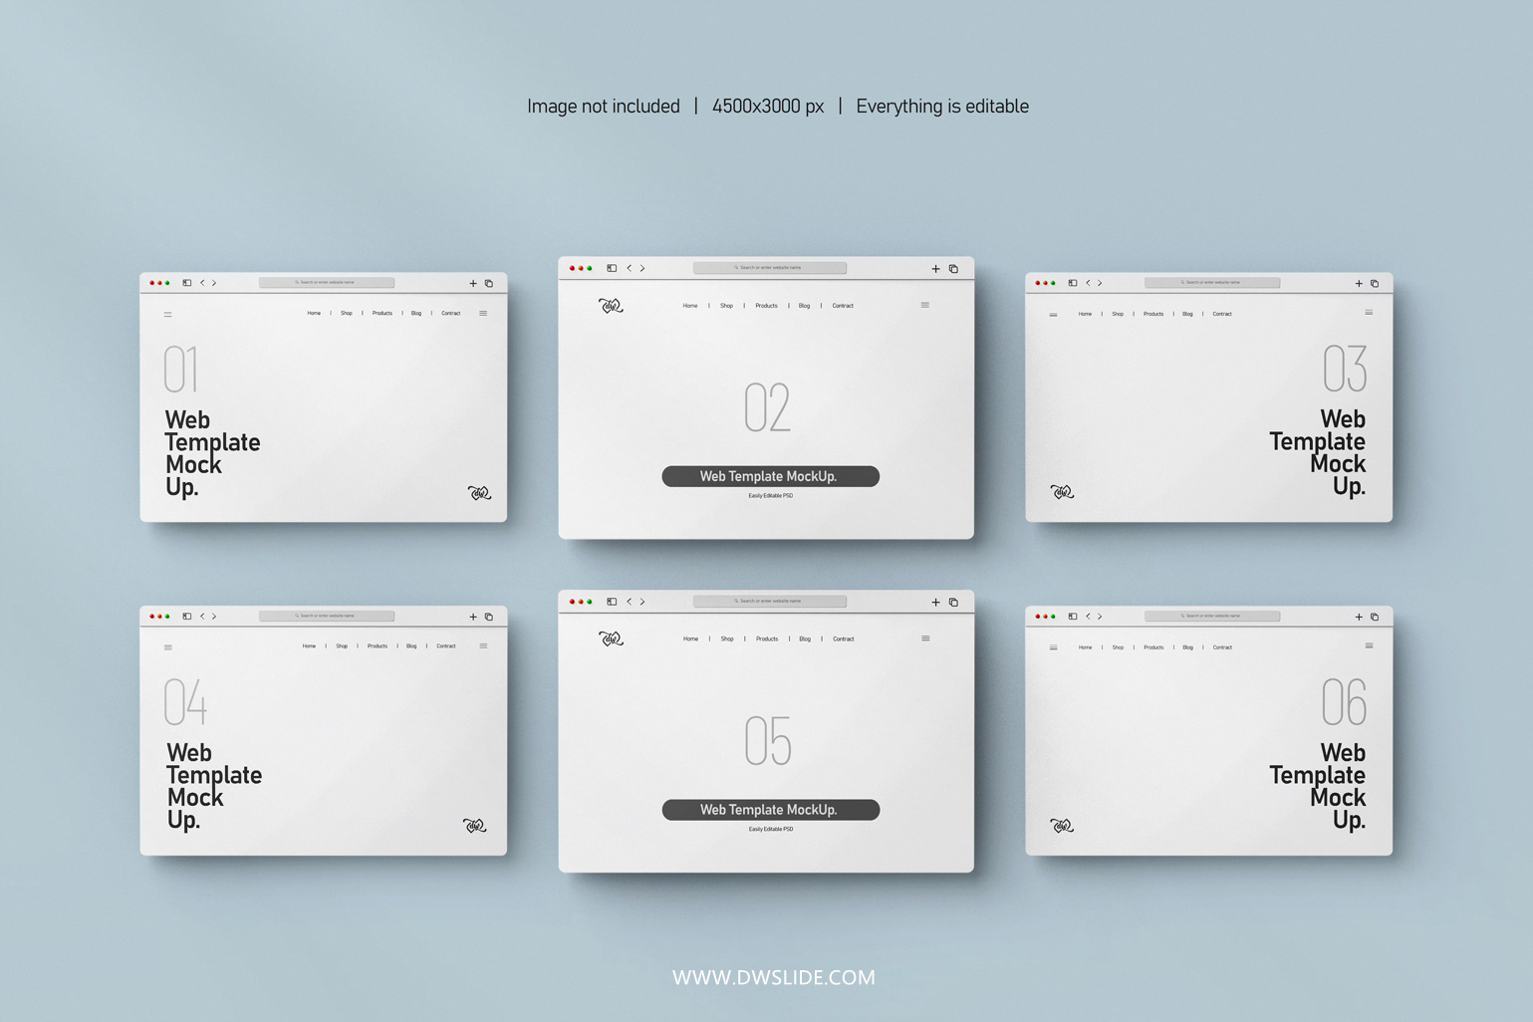Screen dimensions: 1533x1022
Task: Select Products nav item in window 02
Action: tap(766, 306)
